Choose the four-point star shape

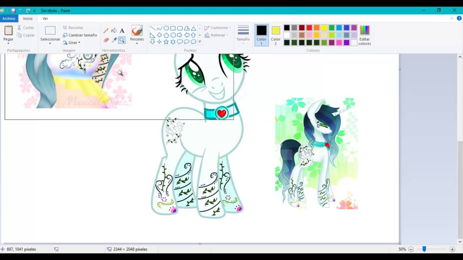coord(159,42)
